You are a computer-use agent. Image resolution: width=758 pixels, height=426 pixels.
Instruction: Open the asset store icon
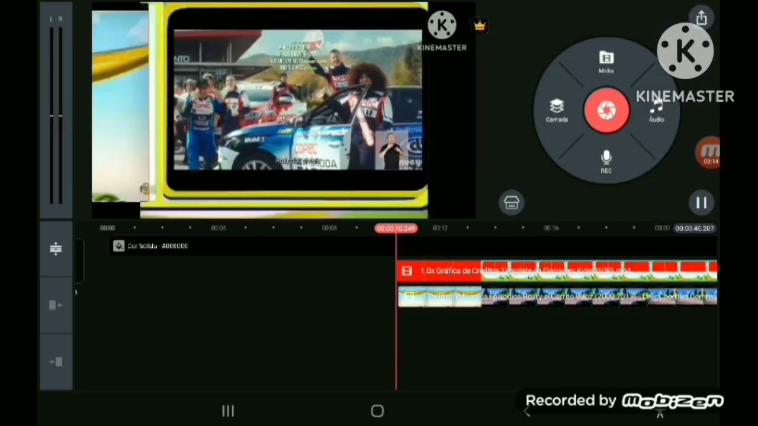click(512, 203)
